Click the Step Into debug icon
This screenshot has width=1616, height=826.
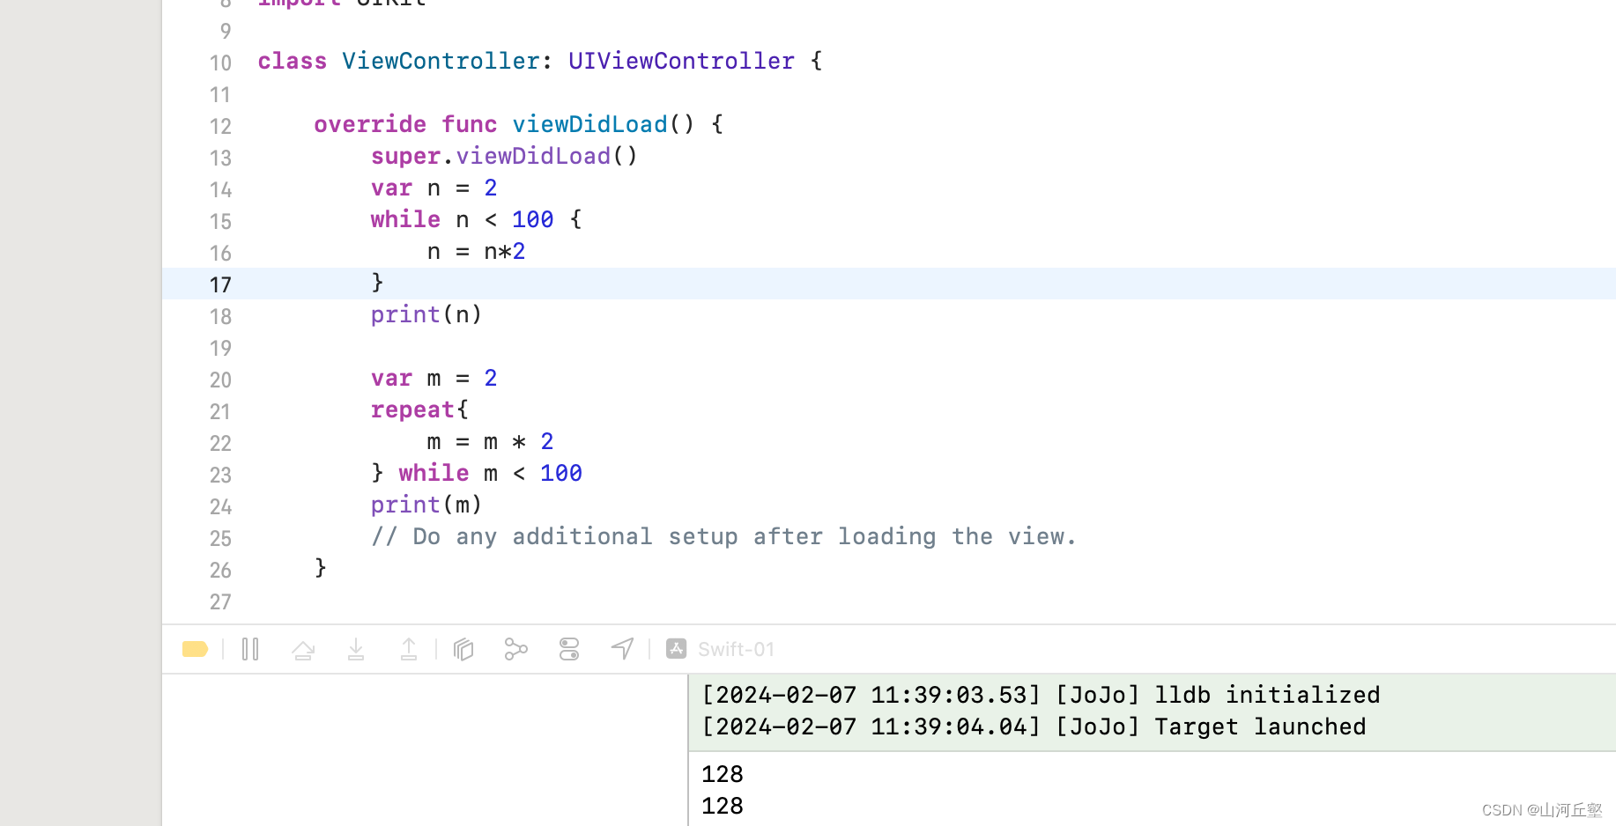pos(356,650)
